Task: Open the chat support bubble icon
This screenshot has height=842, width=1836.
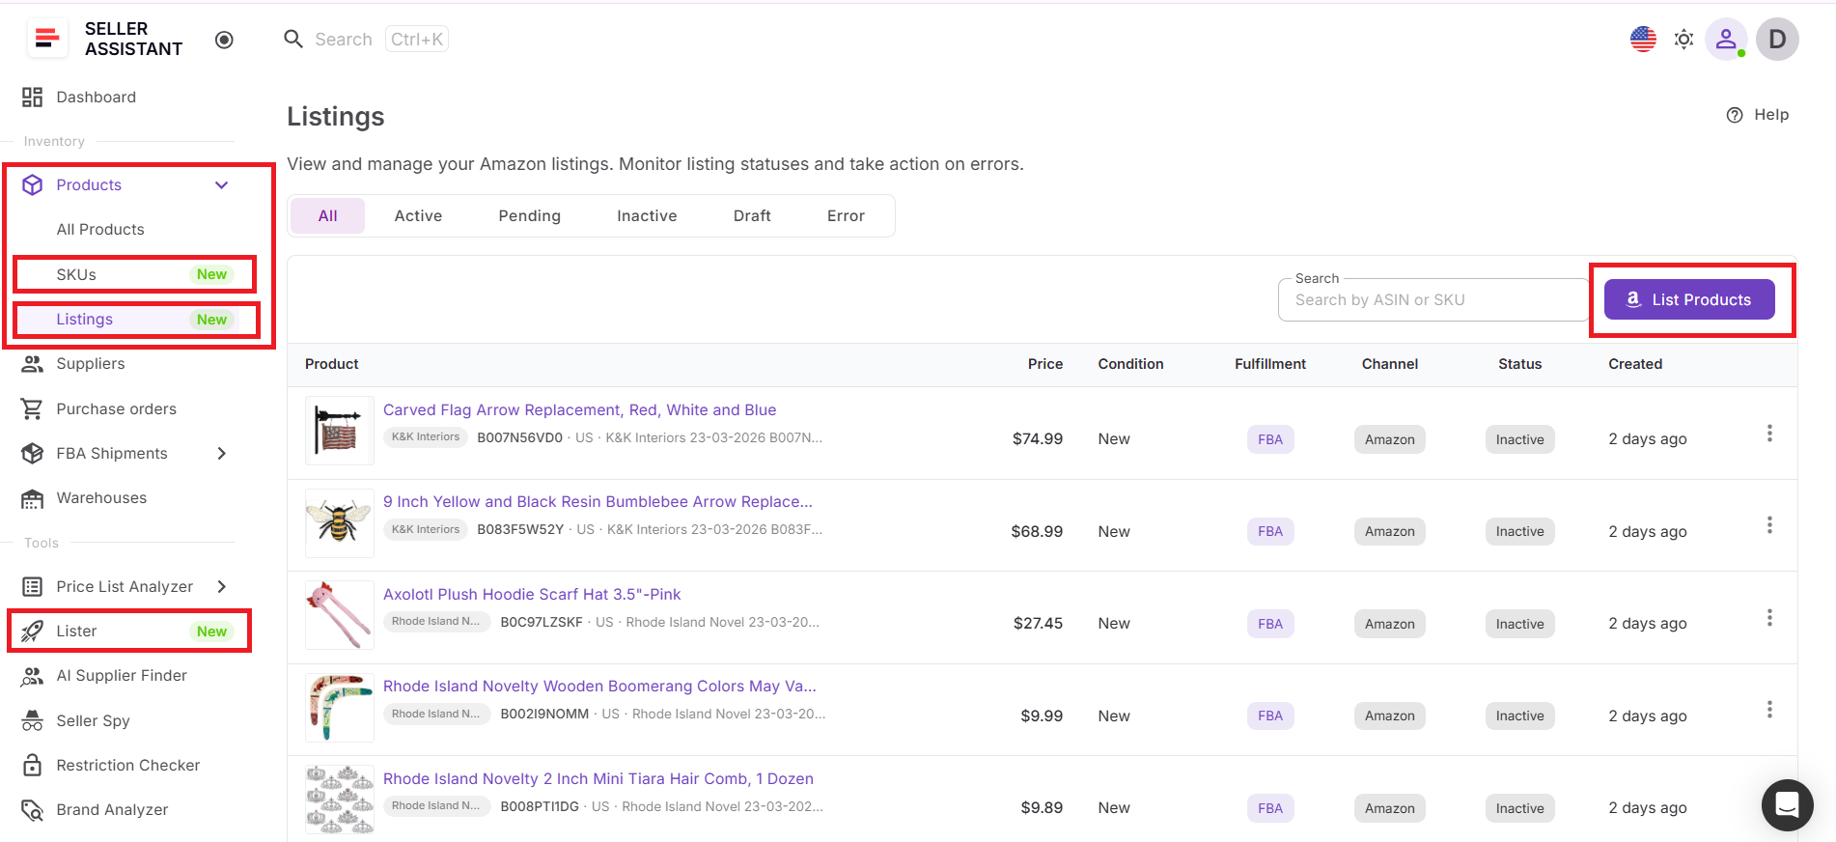Action: click(1787, 804)
